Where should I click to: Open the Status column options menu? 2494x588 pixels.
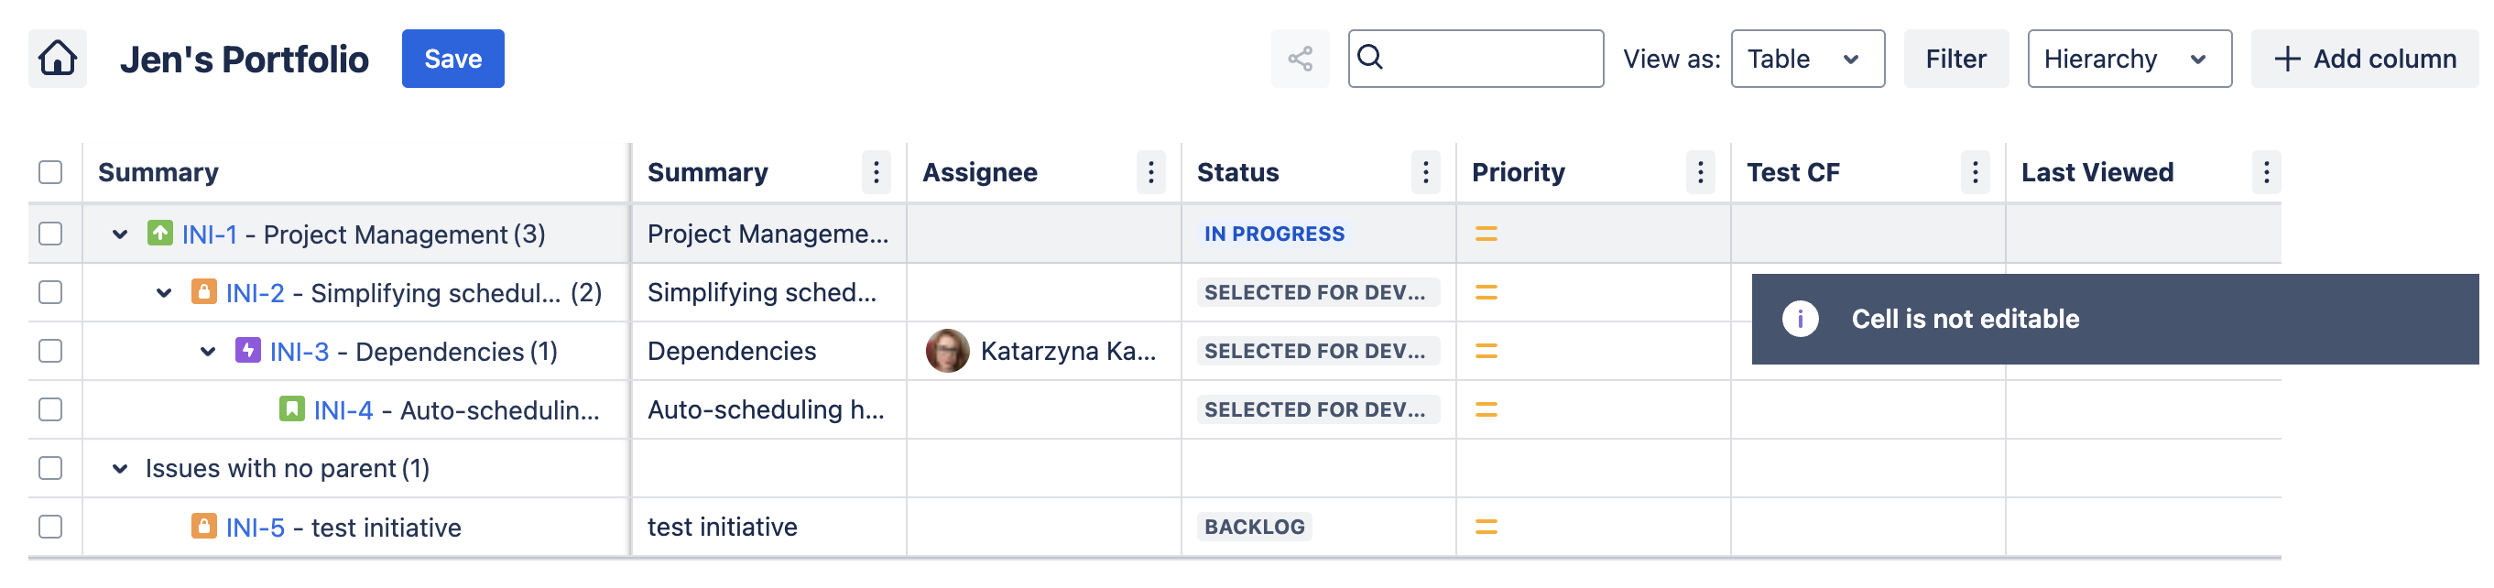click(x=1424, y=172)
